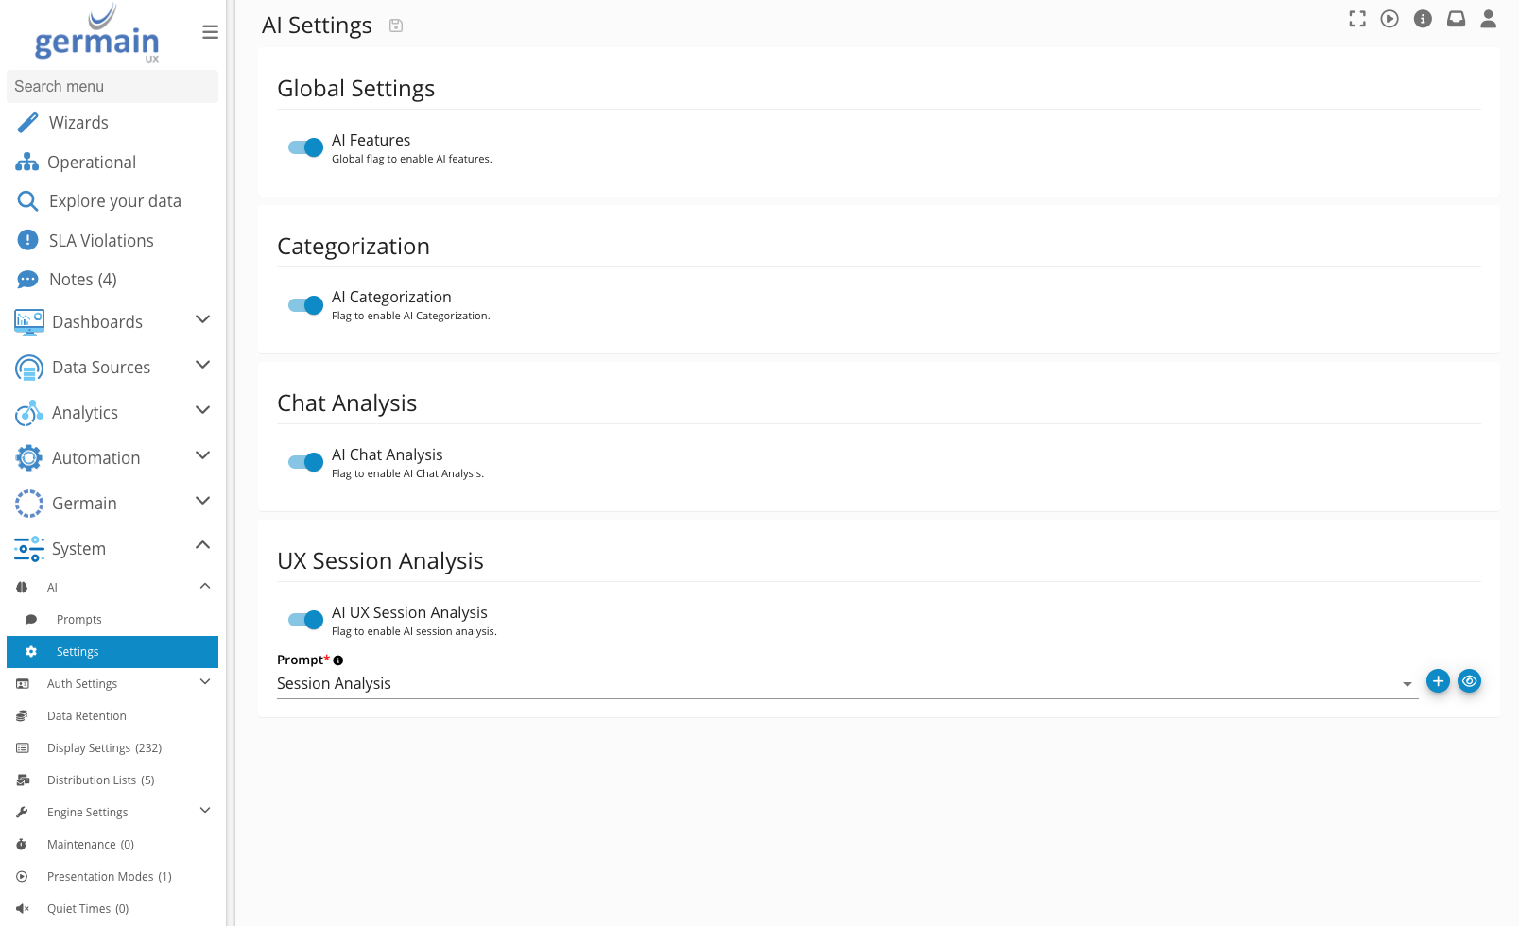Open the user profile icon
Viewport: 1519px width, 926px height.
[x=1488, y=19]
